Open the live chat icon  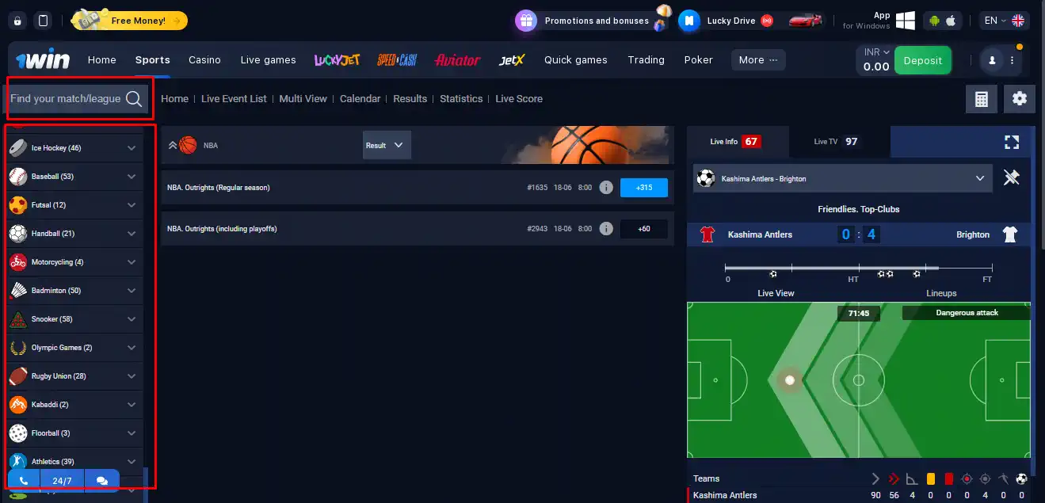tap(102, 480)
